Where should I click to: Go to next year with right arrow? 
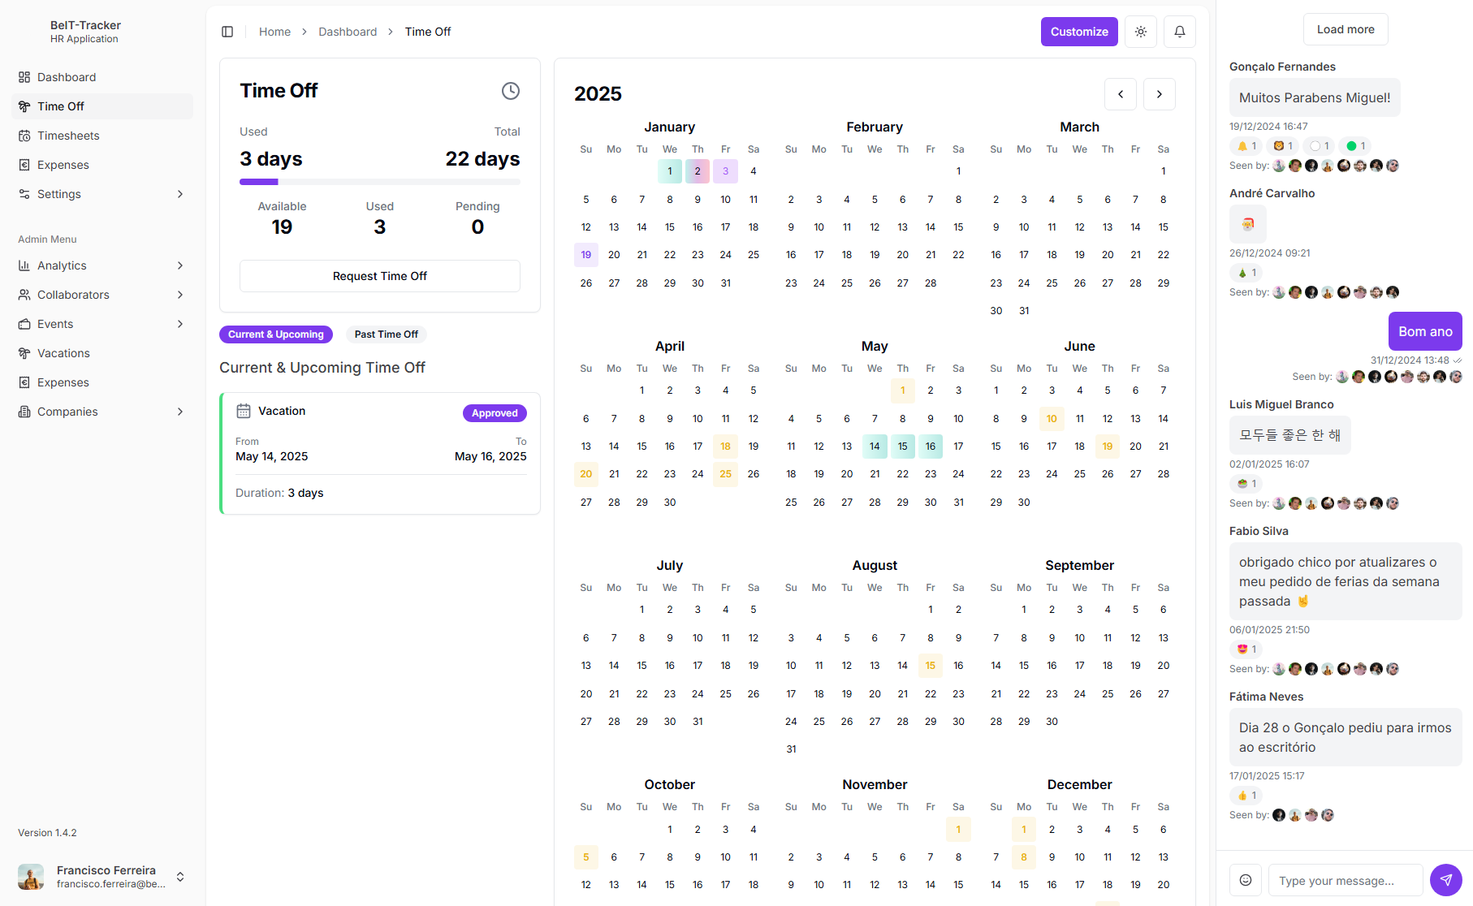pyautogui.click(x=1160, y=94)
